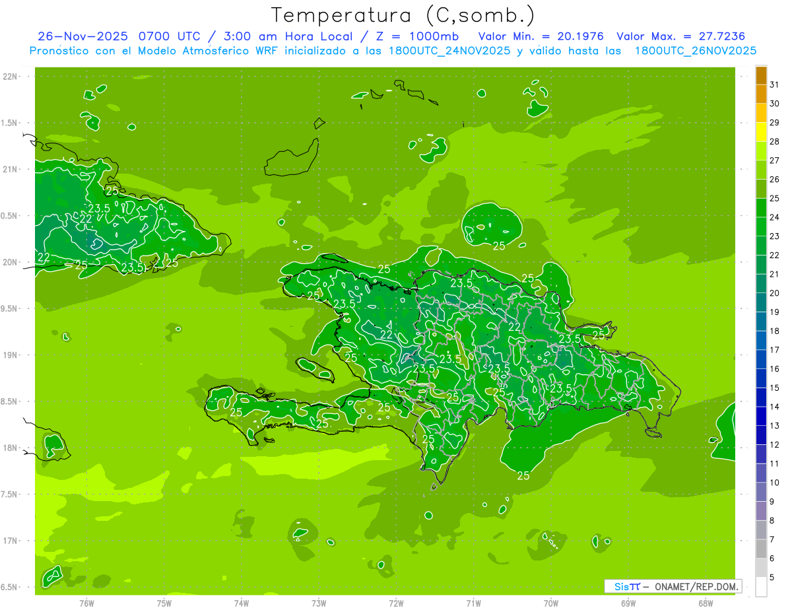Click the "17N" latitude axis label
792x612 pixels.
[x=10, y=541]
